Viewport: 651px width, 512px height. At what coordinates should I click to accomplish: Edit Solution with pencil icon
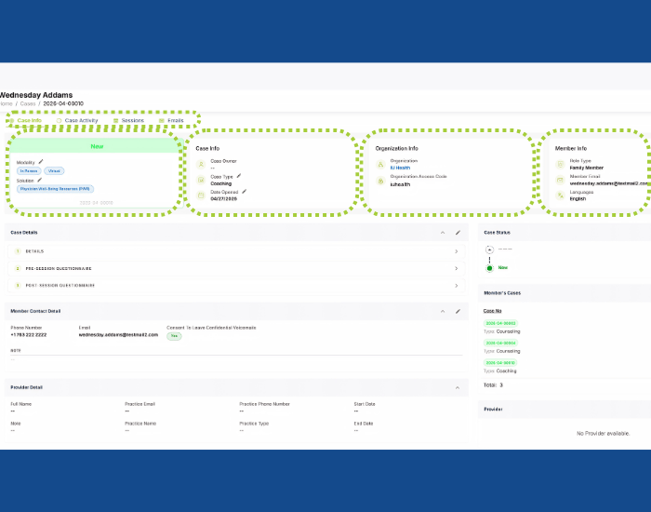point(39,180)
